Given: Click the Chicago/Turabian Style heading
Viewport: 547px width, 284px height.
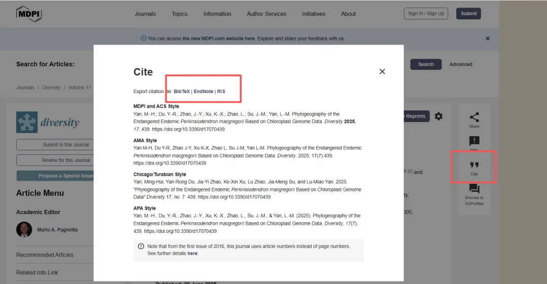Looking at the screenshot, I should click(160, 175).
